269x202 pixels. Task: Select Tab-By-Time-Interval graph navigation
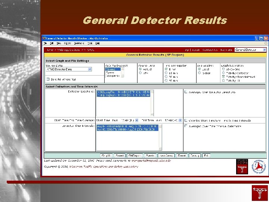[x=223, y=77]
